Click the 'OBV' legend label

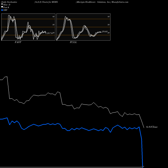[x=5, y=10]
